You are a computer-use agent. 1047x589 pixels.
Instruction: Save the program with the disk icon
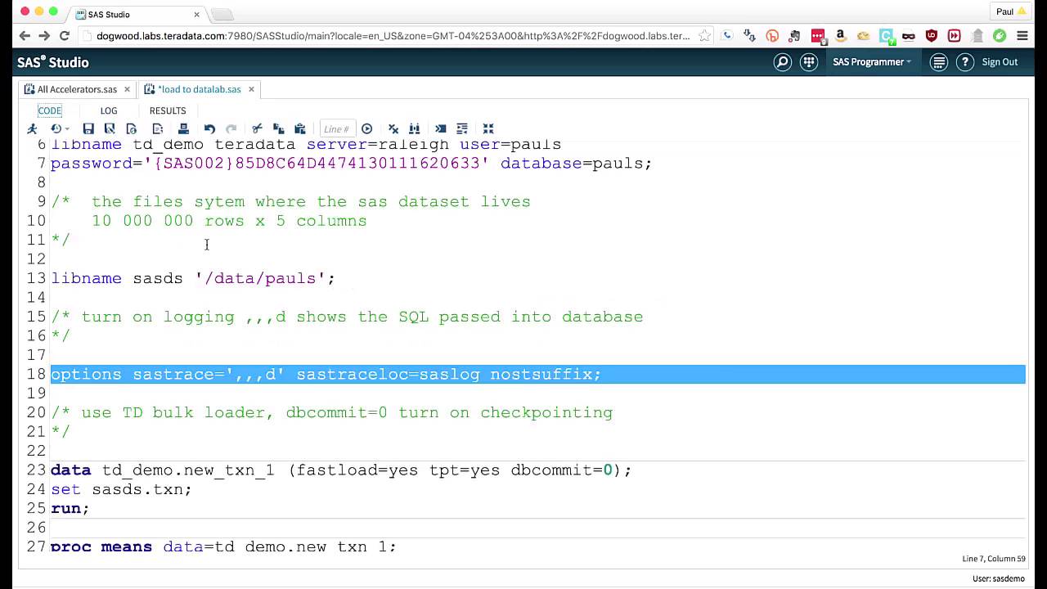[88, 128]
